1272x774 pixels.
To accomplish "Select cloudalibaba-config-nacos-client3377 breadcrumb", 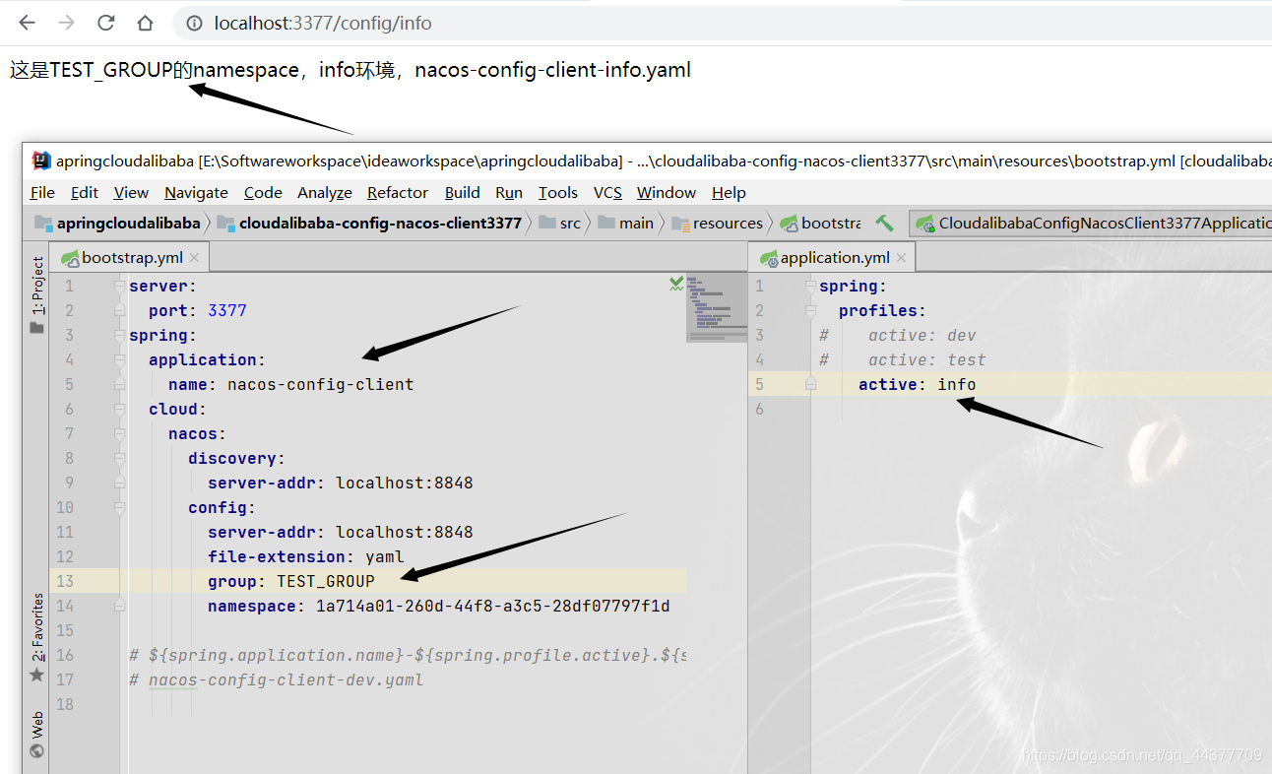I will 370,223.
